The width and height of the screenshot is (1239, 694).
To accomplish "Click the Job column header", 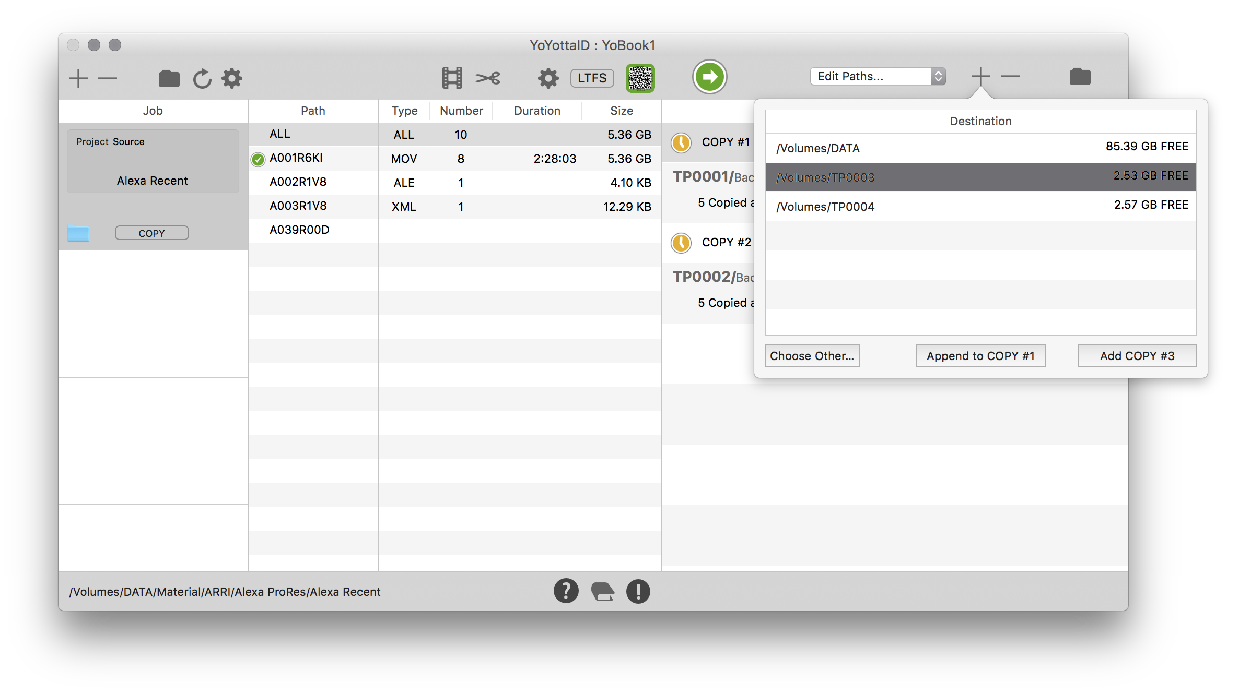I will click(153, 111).
